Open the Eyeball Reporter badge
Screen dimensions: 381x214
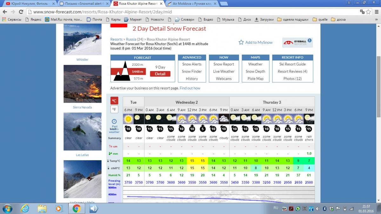(x=297, y=42)
